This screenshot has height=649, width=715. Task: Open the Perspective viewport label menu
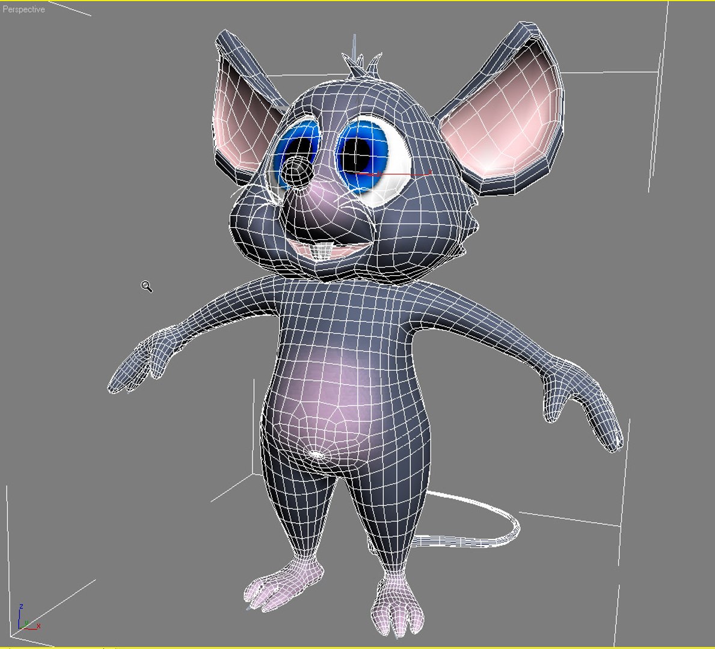click(x=23, y=9)
